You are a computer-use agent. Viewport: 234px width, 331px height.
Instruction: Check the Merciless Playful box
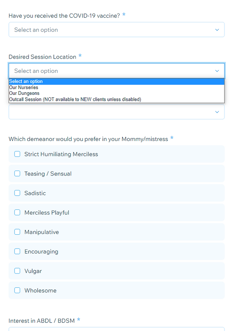pos(17,212)
